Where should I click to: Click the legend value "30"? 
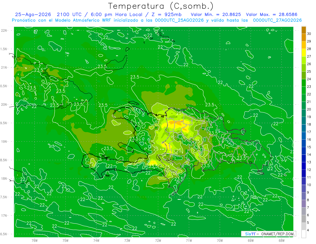(x=309, y=33)
